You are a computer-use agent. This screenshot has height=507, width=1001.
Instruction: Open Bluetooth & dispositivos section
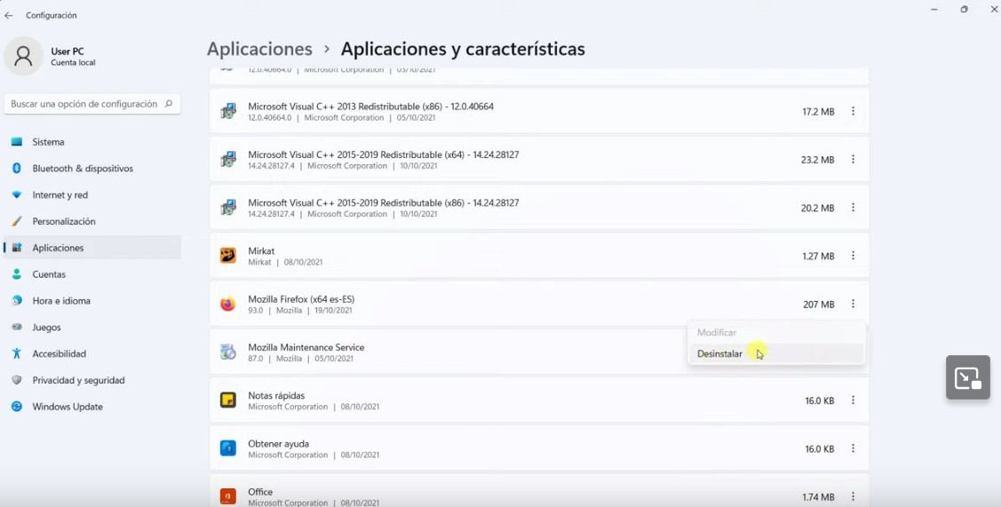pos(92,169)
